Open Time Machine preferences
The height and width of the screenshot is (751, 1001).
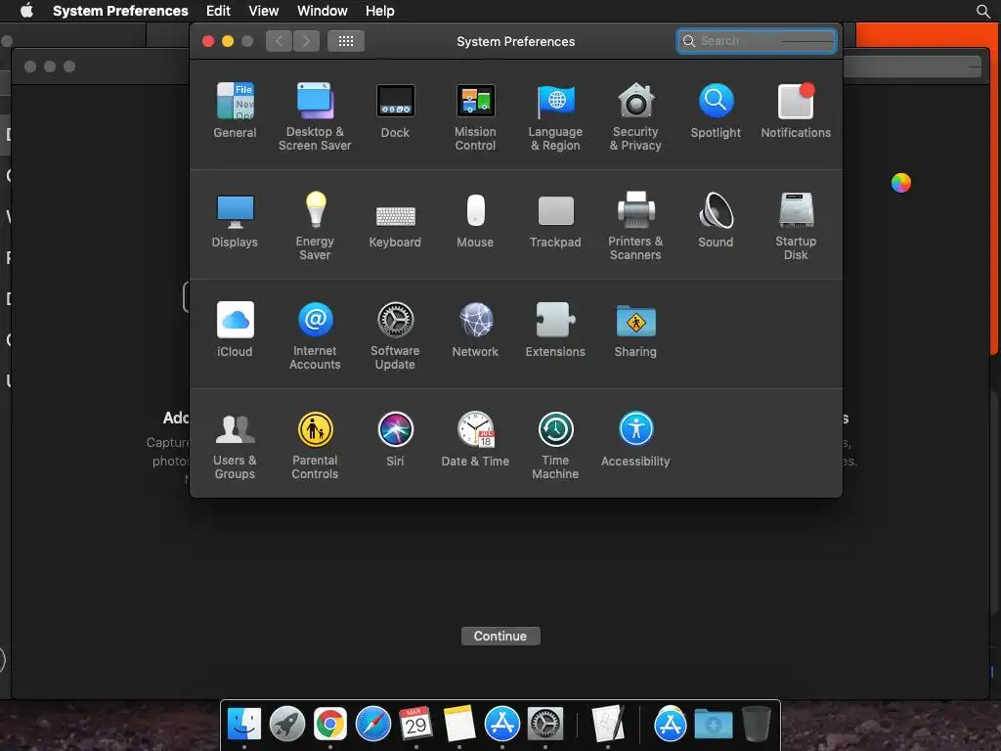[x=555, y=446]
